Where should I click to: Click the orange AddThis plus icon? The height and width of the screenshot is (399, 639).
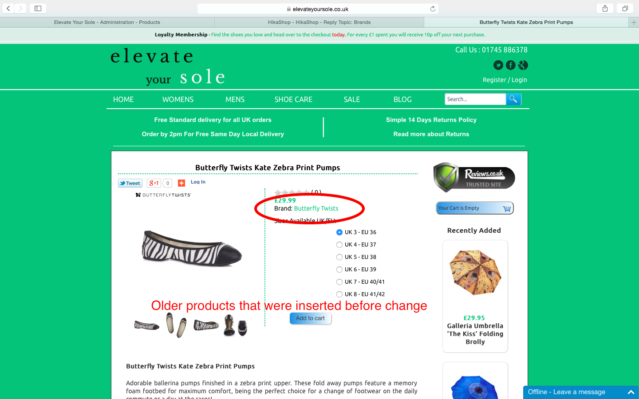coord(181,183)
